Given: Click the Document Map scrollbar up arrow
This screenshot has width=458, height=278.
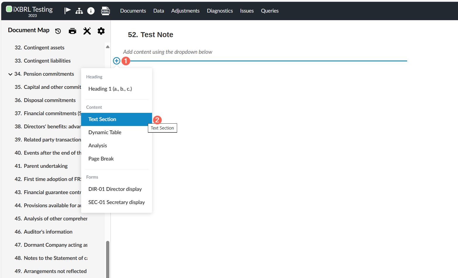Looking at the screenshot, I should pyautogui.click(x=108, y=47).
